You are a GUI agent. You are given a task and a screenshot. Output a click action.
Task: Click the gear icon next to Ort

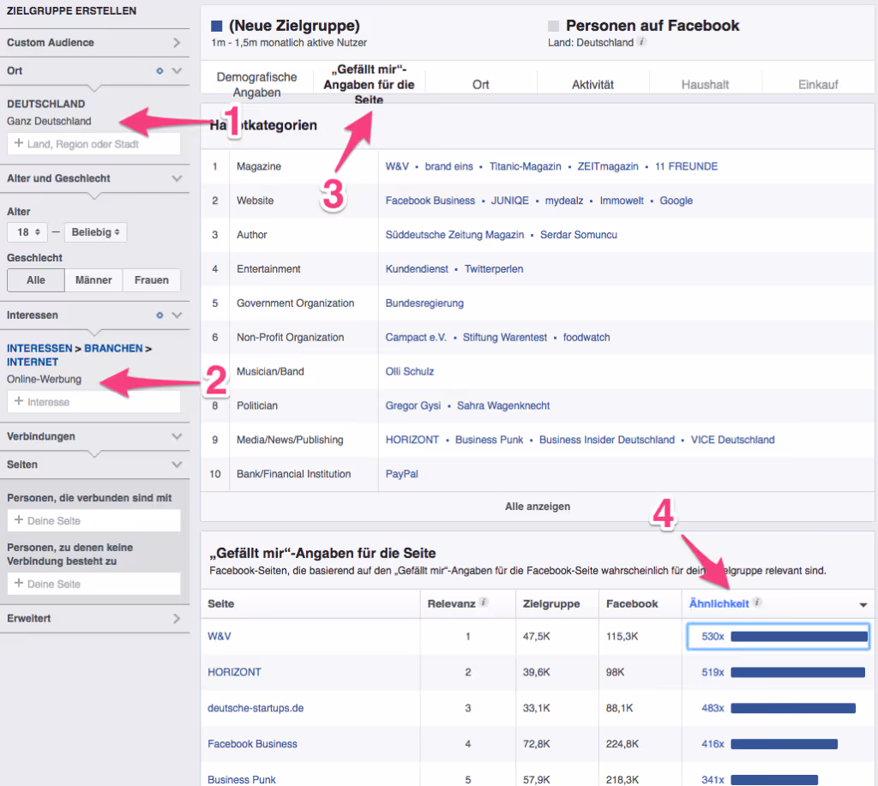coord(159,71)
